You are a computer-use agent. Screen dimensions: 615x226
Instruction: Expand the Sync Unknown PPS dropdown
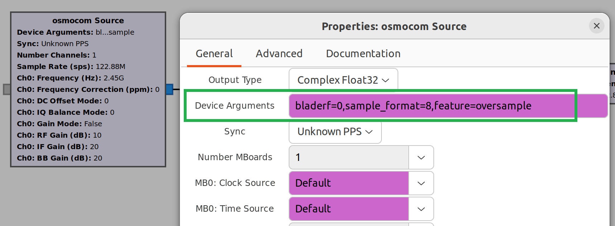point(335,132)
